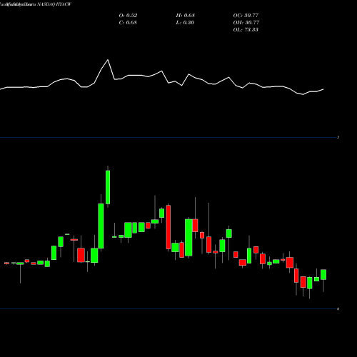Click the 0 price axis label
The image size is (357, 357).
click(338, 309)
